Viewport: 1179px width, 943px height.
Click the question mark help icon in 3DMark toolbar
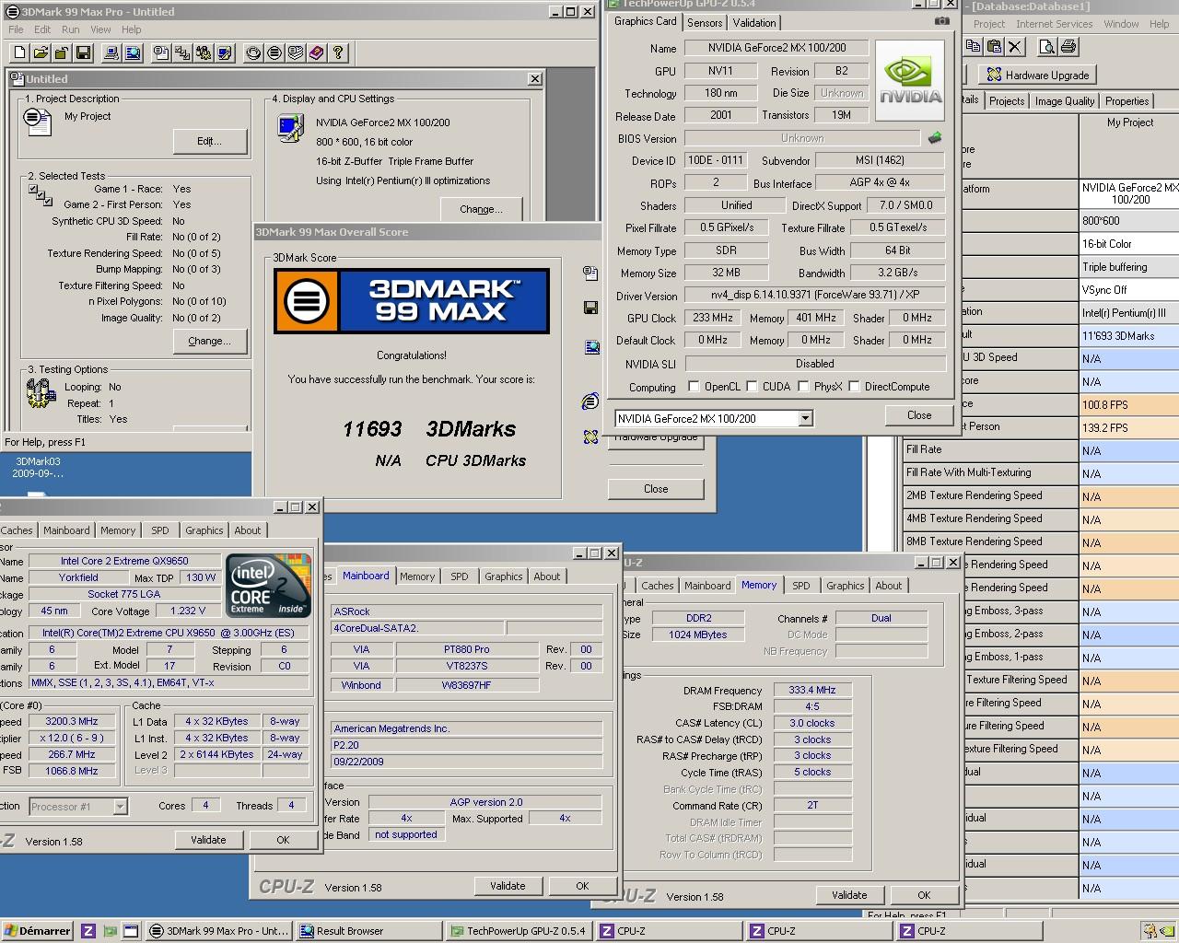[338, 52]
